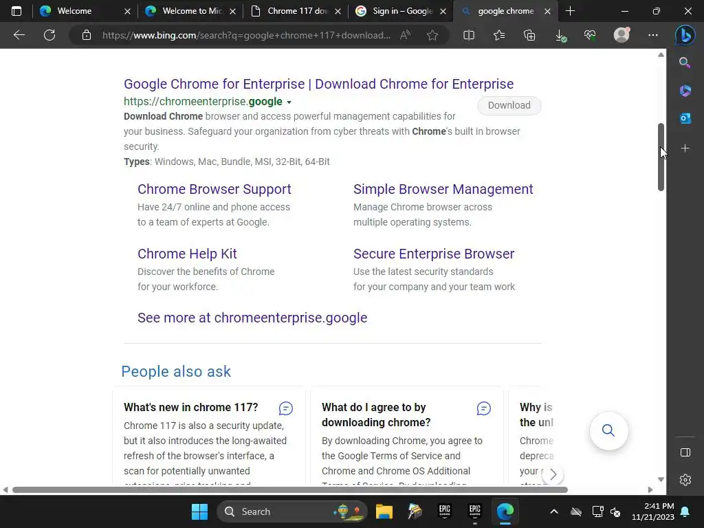Click the address bar URL field
Screen dimensions: 704x528
(246, 35)
